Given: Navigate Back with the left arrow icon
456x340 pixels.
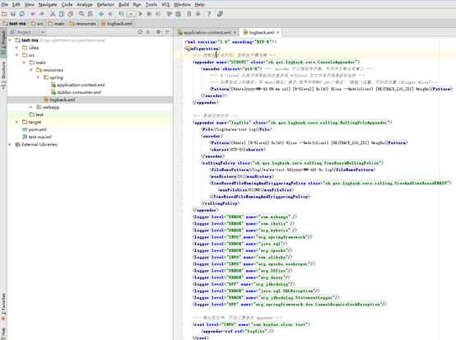Looking at the screenshot, I should 101,14.
